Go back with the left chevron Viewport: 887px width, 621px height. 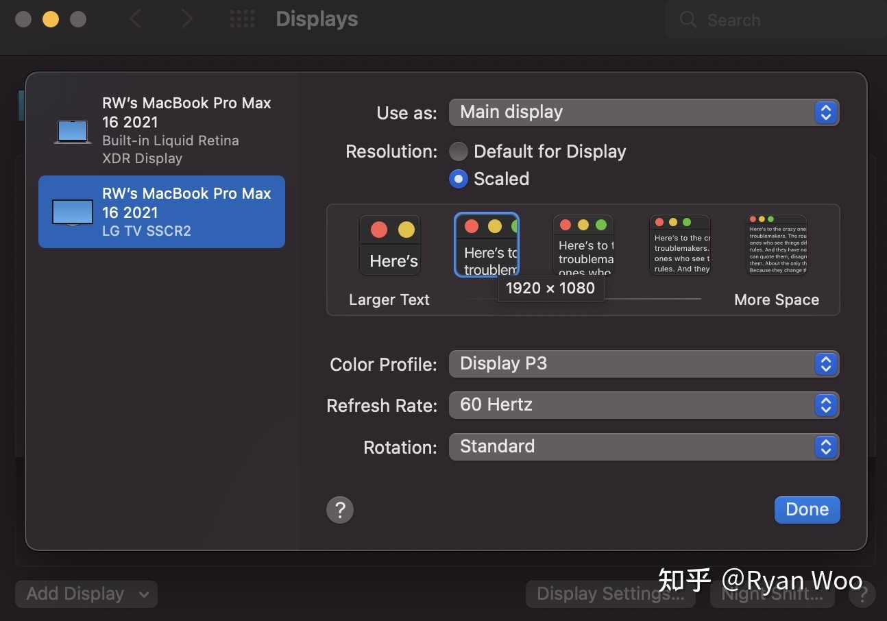click(x=136, y=19)
